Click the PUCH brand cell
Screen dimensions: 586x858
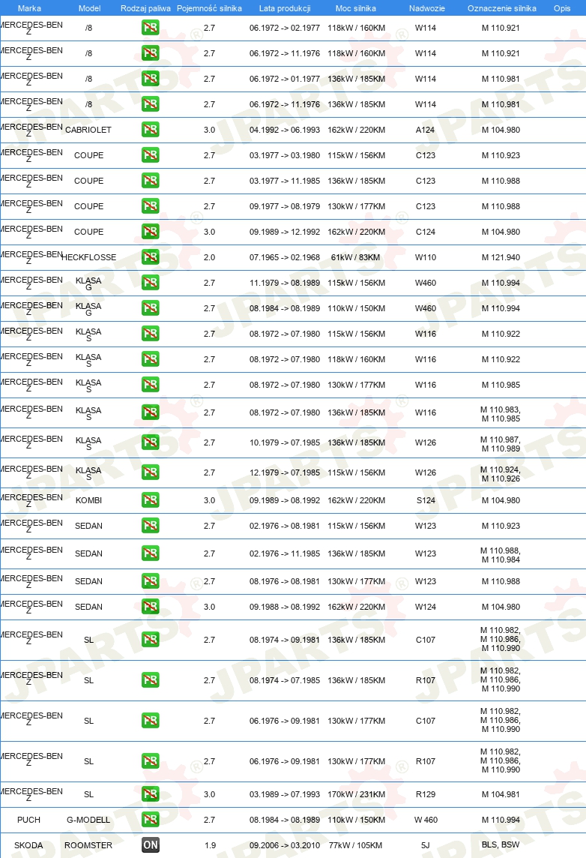29,820
